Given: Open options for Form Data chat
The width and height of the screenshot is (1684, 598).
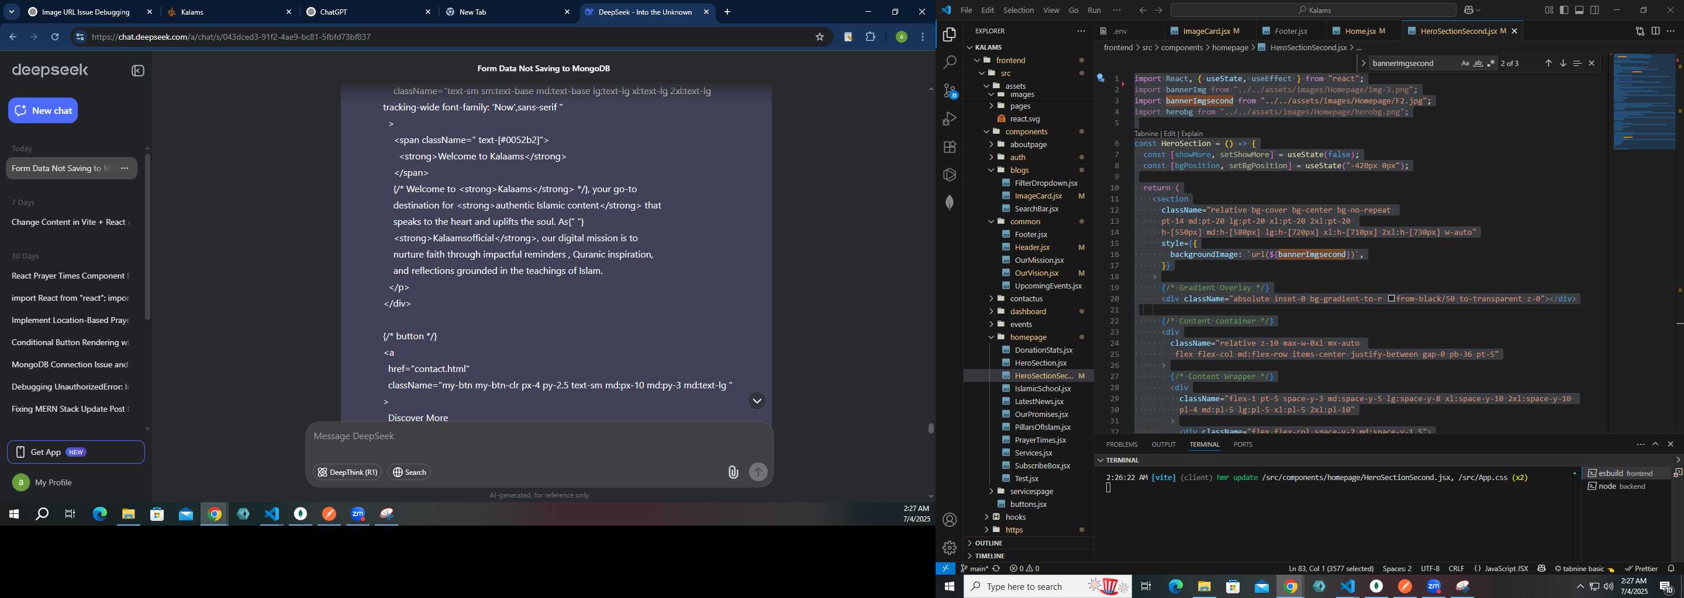Looking at the screenshot, I should click(x=124, y=168).
